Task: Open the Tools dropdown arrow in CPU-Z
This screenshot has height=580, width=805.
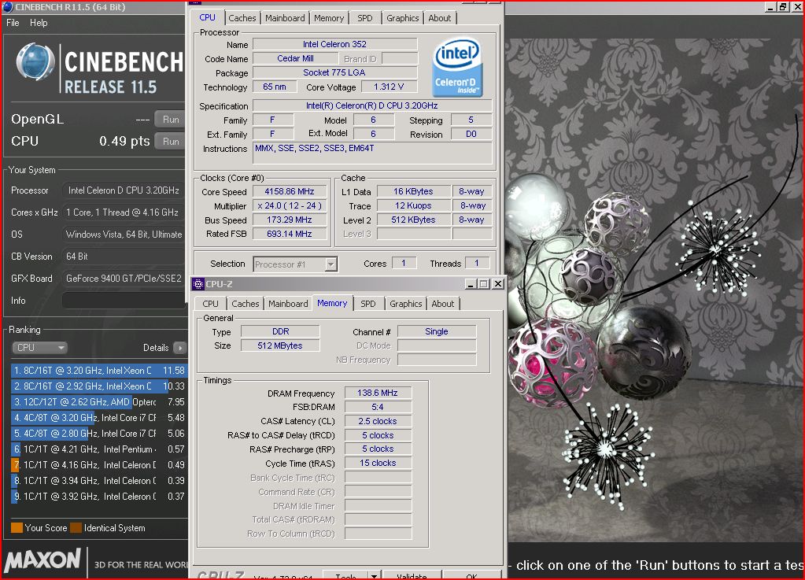Action: [x=375, y=575]
